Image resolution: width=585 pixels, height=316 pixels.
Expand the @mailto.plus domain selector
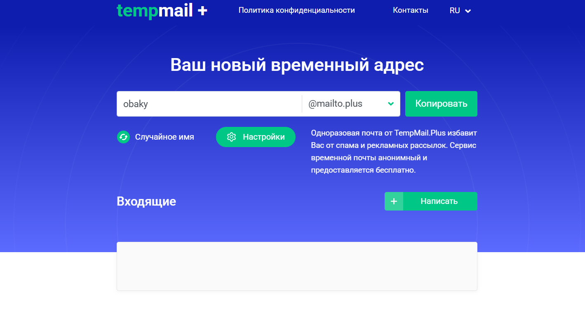(350, 104)
